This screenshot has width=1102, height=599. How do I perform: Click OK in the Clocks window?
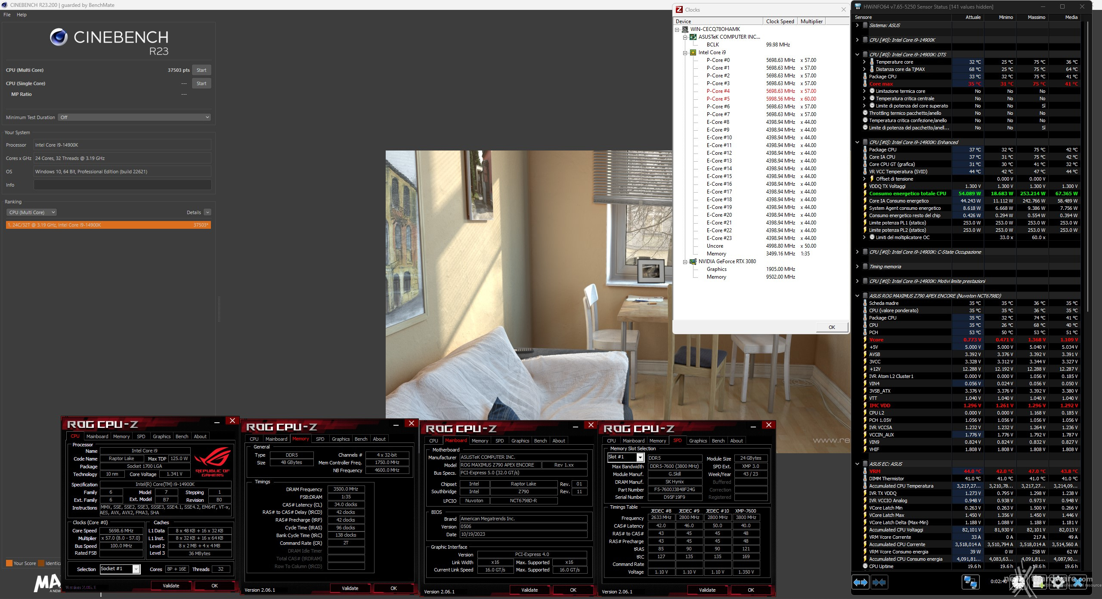tap(832, 327)
